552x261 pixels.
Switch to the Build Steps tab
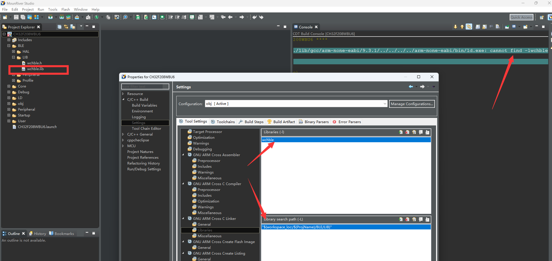[251, 122]
